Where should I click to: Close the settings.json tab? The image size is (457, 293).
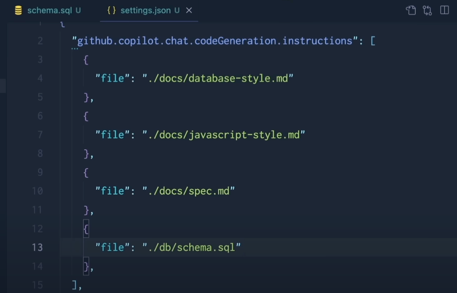click(x=189, y=11)
